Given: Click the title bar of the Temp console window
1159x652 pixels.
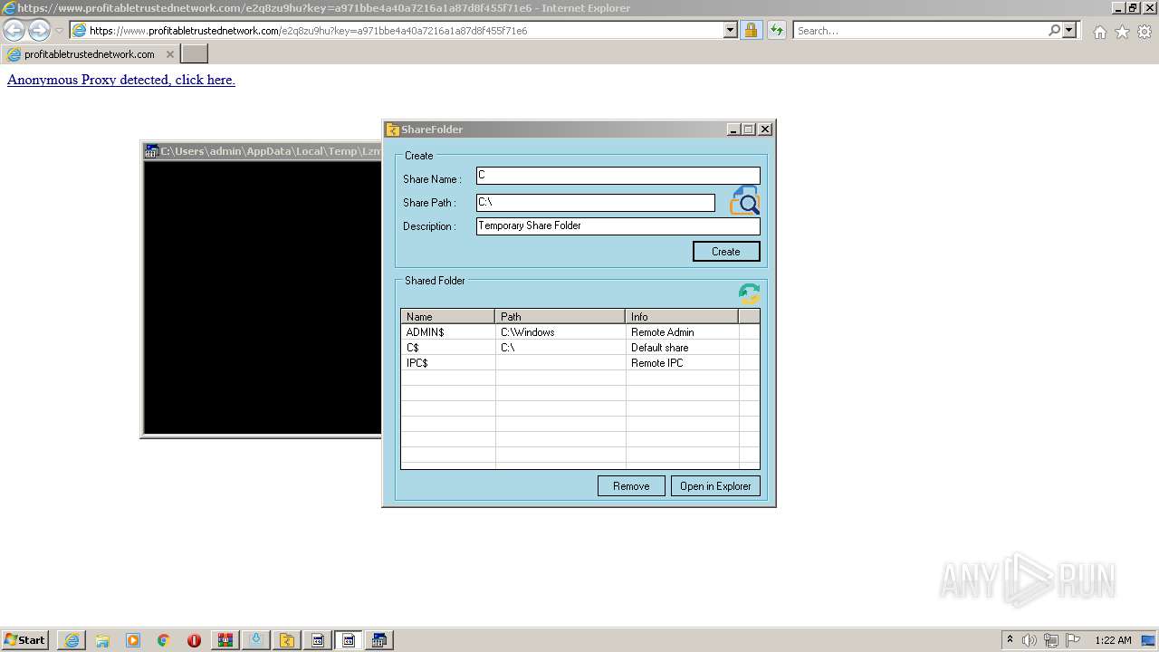Looking at the screenshot, I should 263,151.
